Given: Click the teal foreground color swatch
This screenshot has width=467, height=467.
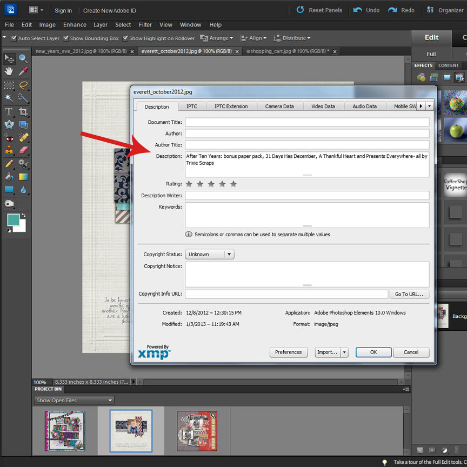Looking at the screenshot, I should (13, 220).
